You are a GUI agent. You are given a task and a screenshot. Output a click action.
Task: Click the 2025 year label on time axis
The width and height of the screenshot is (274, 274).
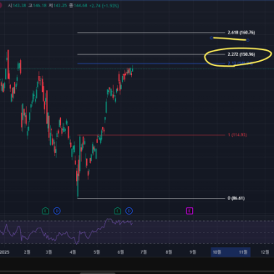(x=4, y=252)
